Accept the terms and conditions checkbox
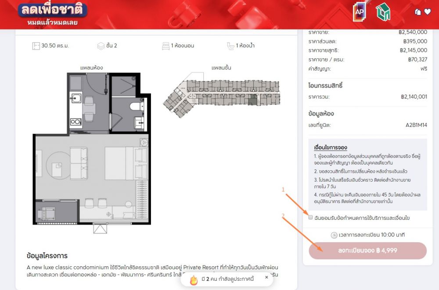 point(311,218)
